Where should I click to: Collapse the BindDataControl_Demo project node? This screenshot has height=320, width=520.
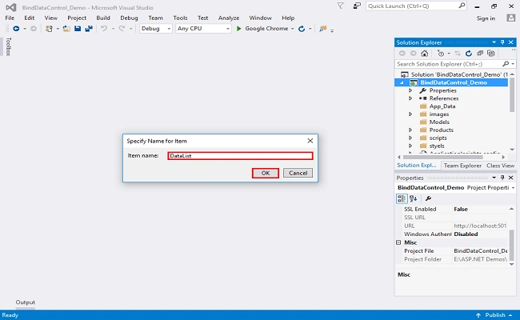(402, 83)
